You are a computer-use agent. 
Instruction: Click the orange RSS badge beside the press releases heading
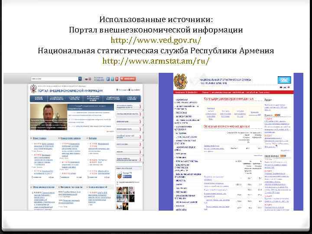[x=283, y=156]
